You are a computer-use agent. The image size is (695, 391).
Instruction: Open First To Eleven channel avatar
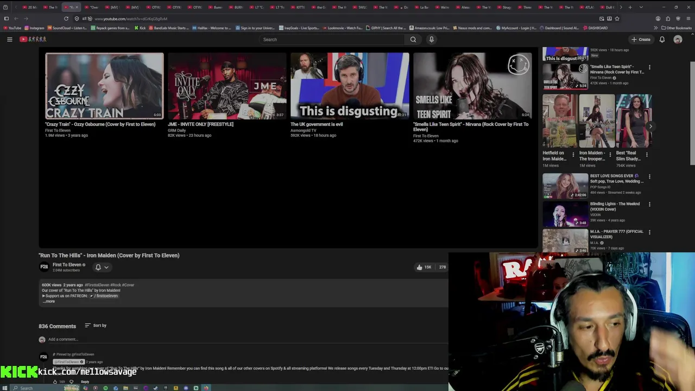[x=44, y=267]
